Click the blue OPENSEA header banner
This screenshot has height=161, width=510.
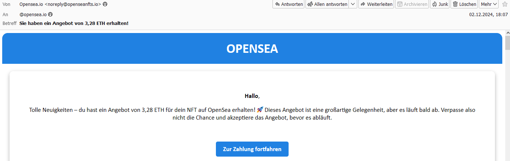tap(252, 48)
